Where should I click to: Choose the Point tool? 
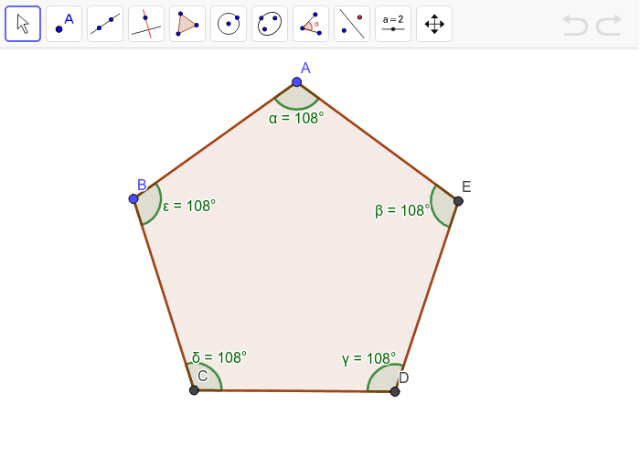coord(64,24)
